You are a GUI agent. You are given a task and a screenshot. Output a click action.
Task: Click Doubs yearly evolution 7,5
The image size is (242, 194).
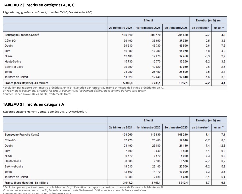tap(223, 46)
